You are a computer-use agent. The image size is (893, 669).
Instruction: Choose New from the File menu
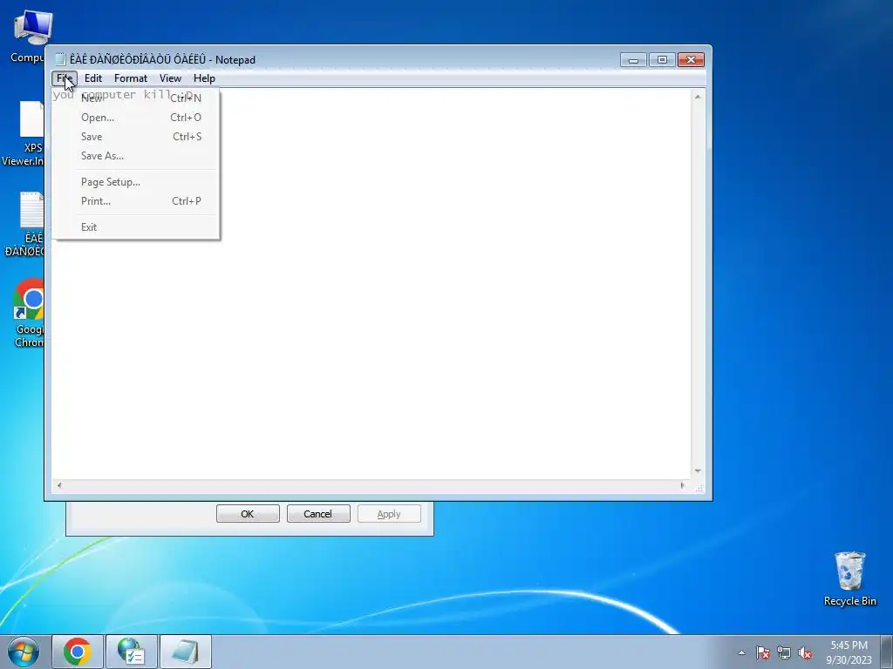click(135, 98)
